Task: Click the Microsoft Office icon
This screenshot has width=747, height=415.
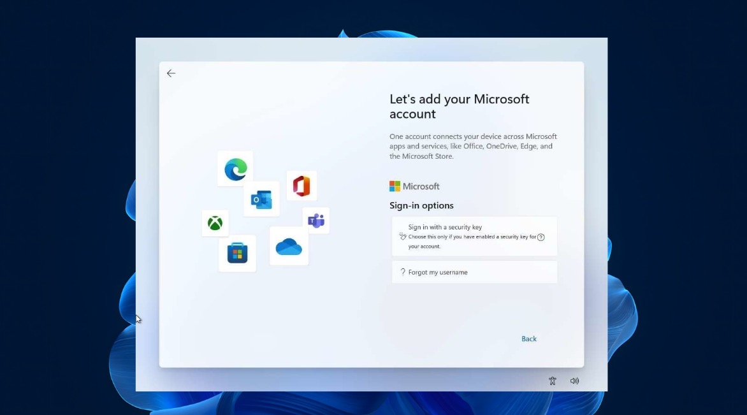Action: 301,186
